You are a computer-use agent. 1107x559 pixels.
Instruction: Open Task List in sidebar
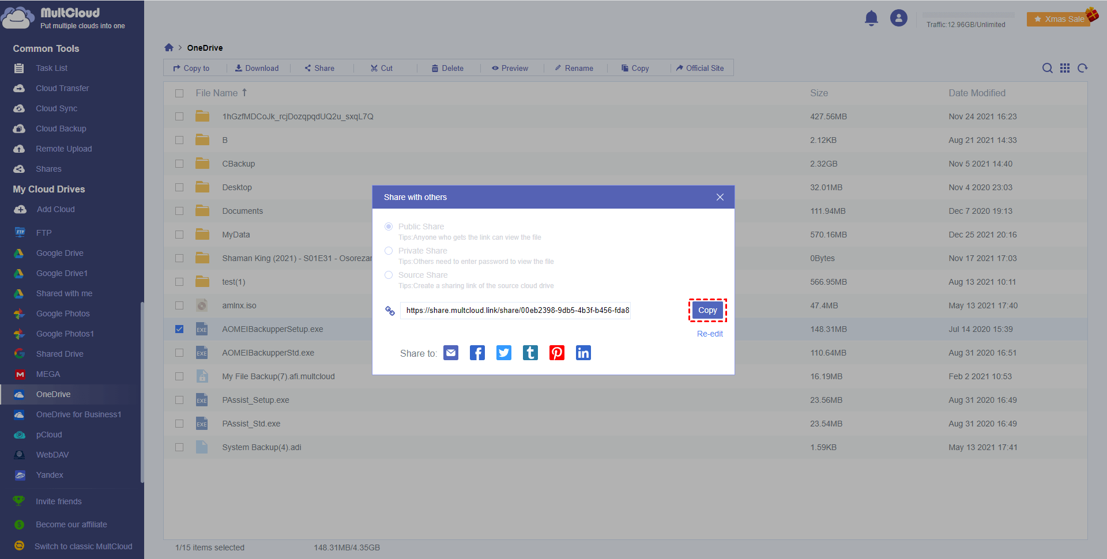coord(51,68)
